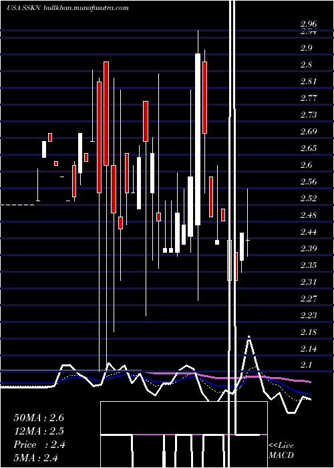
Task: Select the 2.27 price axis label
Action: (x=309, y=298)
